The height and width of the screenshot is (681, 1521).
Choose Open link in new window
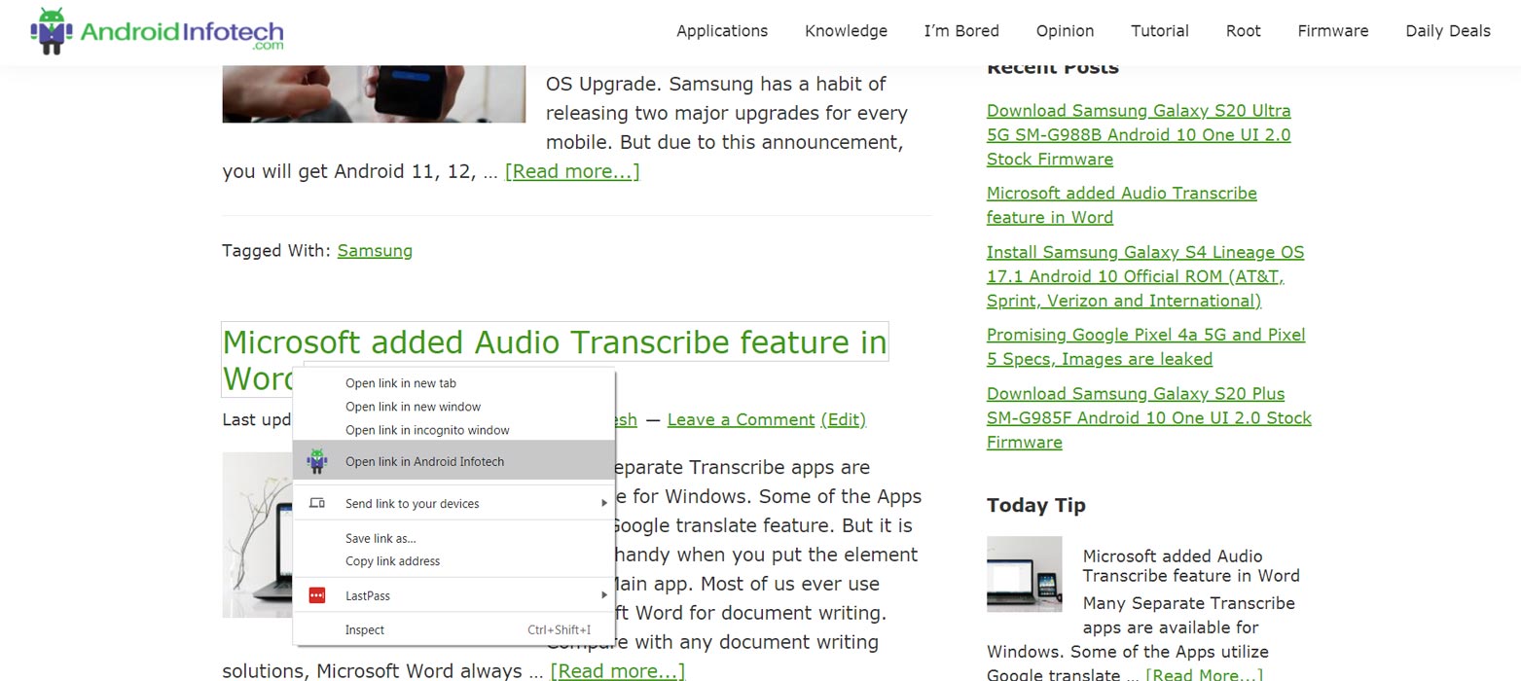point(453,407)
